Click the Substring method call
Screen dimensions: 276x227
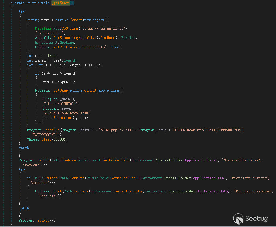(63, 118)
